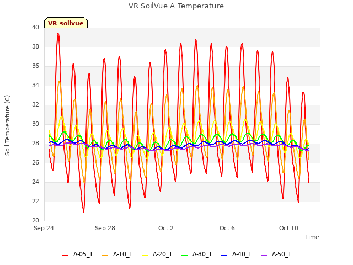
Task: Toggle the A-10_T legend entry
Action: pos(117,254)
